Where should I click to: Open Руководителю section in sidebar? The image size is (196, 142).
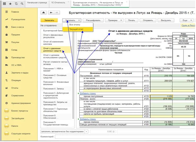coord(18,19)
